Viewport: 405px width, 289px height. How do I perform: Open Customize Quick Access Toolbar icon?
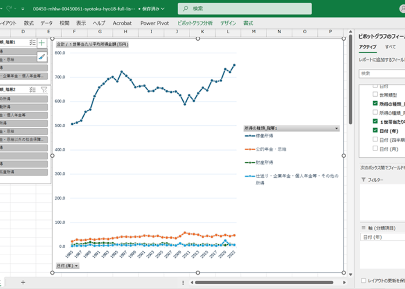(x=23, y=9)
